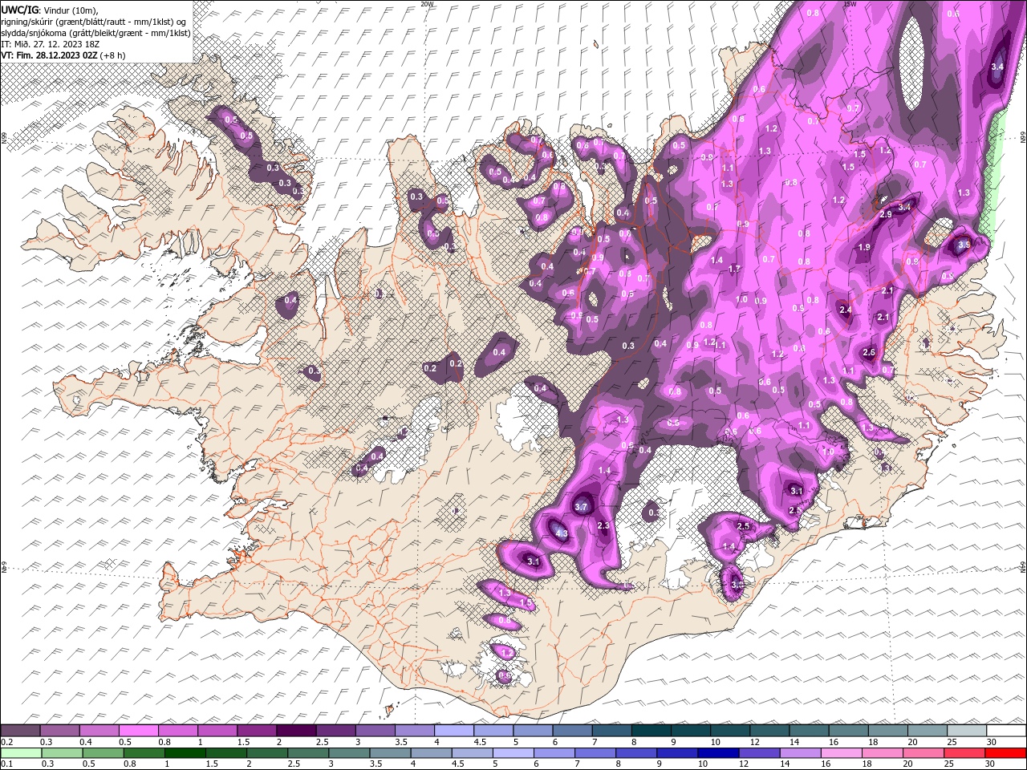Select the slate blue 6 swatch in upper legend

572,731
